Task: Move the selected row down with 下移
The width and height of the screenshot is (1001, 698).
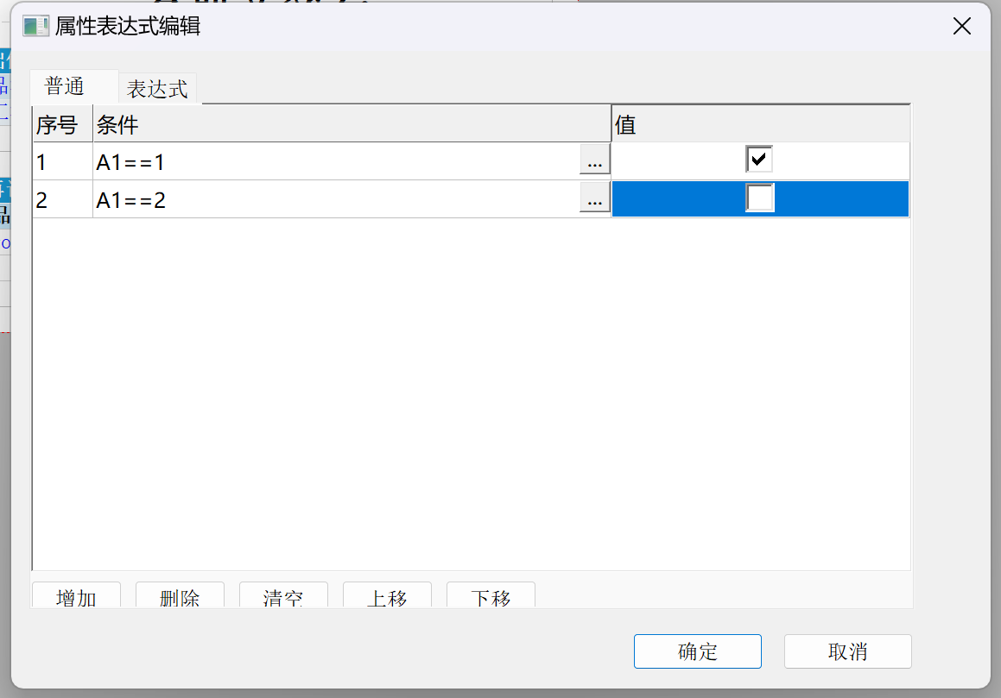Action: (x=491, y=596)
